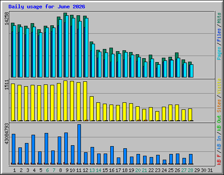
Task: Select day label '31' on the x-axis
Action: pos(210,170)
